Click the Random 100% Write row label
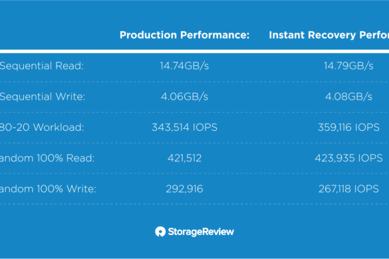Screen dimensions: 389x259 [x=48, y=189]
